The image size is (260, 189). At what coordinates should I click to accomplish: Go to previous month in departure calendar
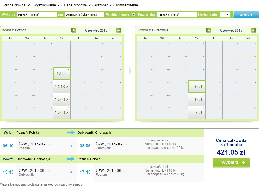tap(74, 30)
